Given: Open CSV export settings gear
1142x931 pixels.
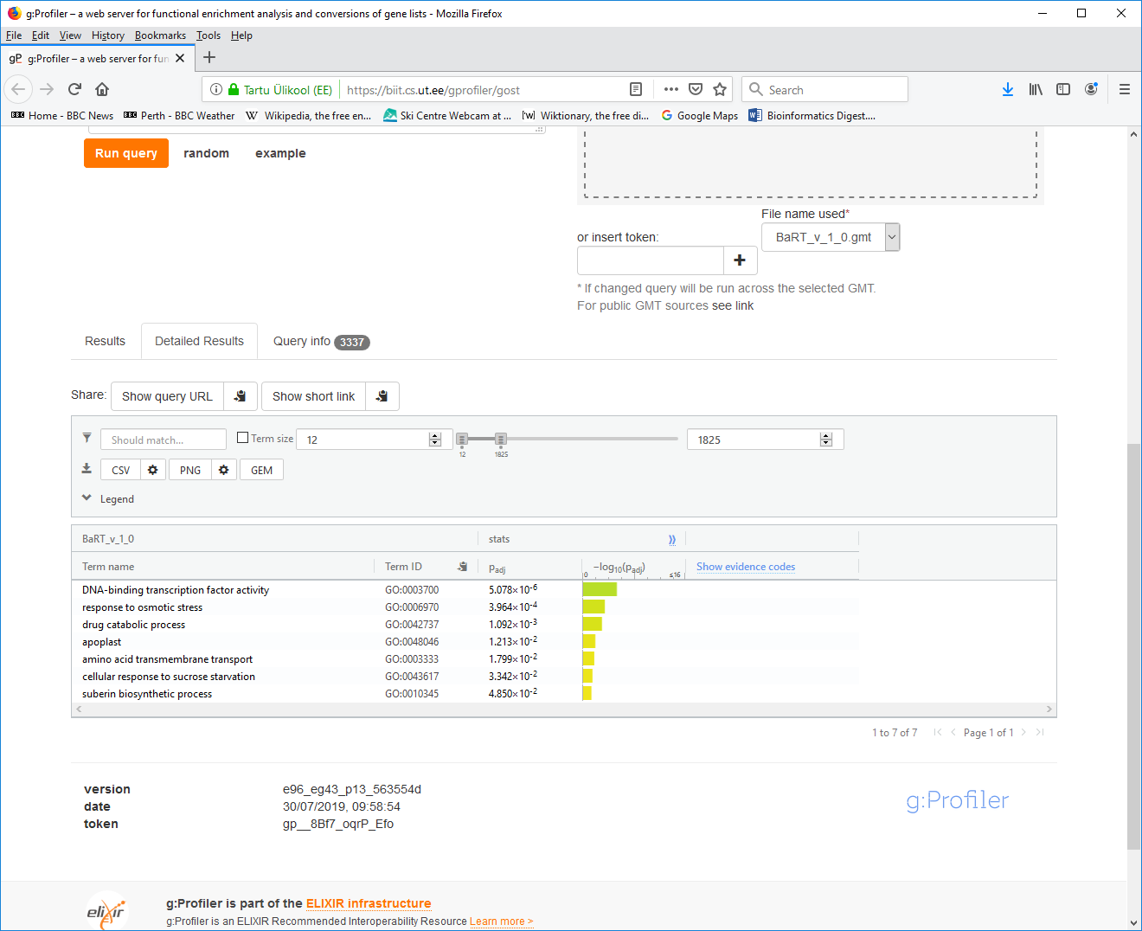Looking at the screenshot, I should click(x=152, y=470).
